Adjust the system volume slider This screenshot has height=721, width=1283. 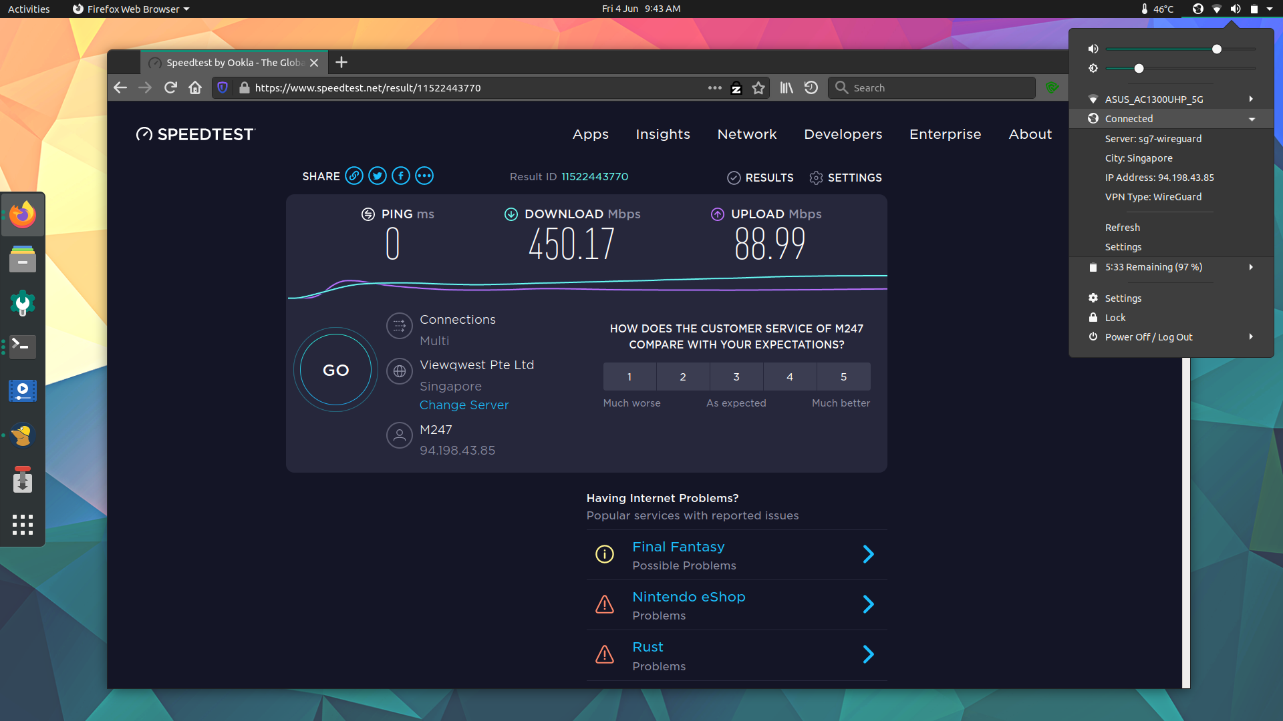(x=1217, y=49)
